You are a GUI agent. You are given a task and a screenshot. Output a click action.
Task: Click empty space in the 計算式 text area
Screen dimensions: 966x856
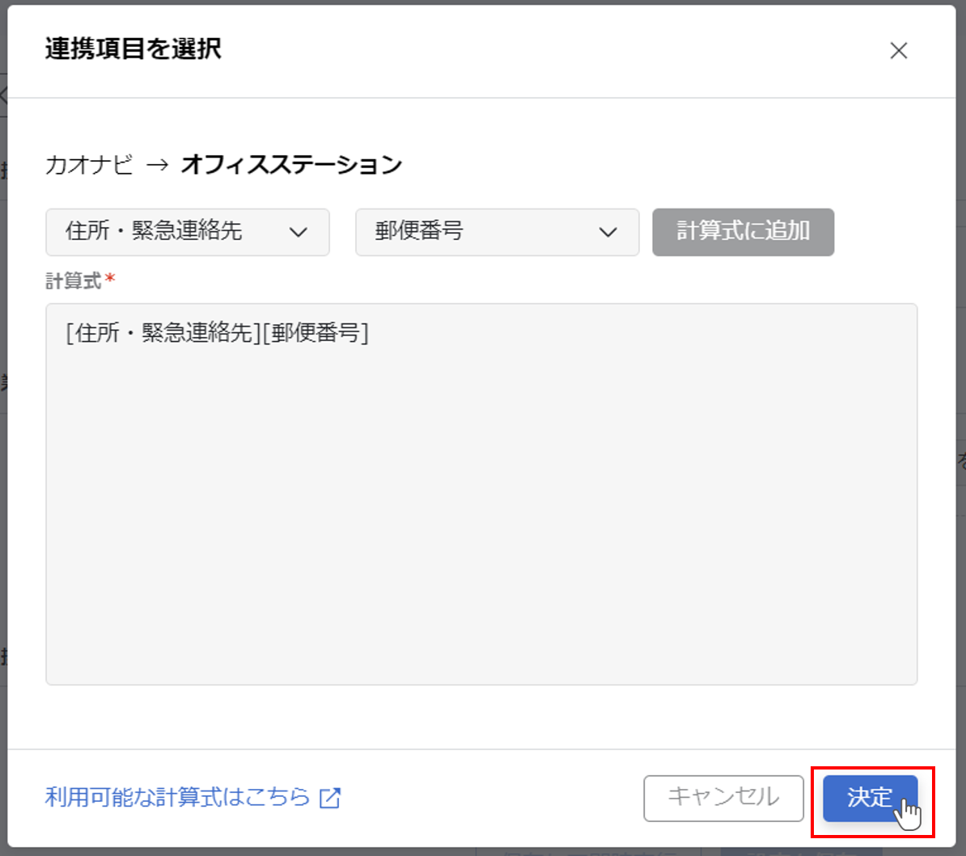(x=481, y=525)
